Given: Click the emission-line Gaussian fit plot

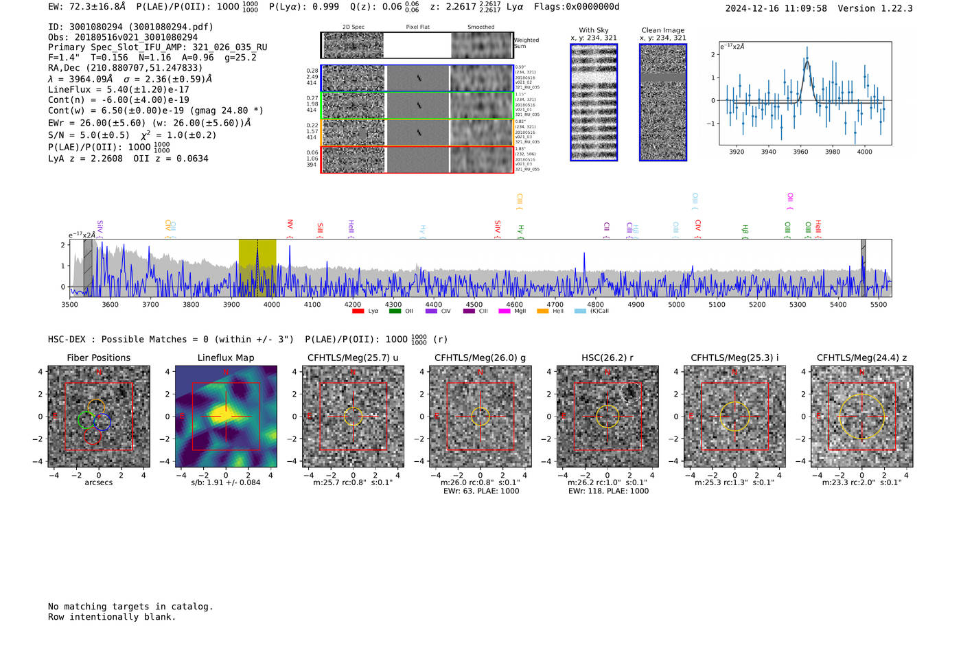Looking at the screenshot, I should tap(806, 93).
